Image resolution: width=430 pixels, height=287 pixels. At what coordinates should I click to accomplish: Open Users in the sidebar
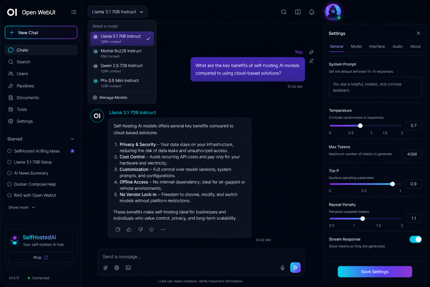[41, 74]
